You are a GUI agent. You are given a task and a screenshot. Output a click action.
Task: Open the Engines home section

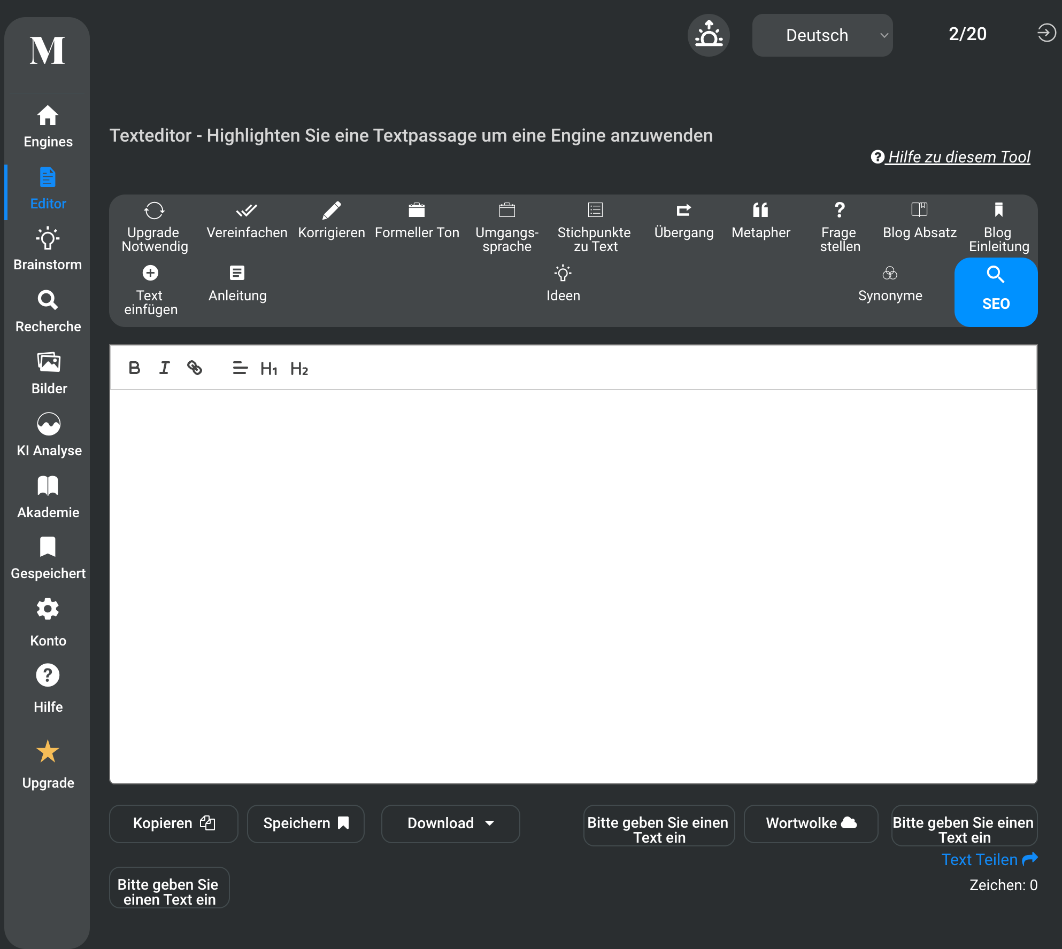48,127
